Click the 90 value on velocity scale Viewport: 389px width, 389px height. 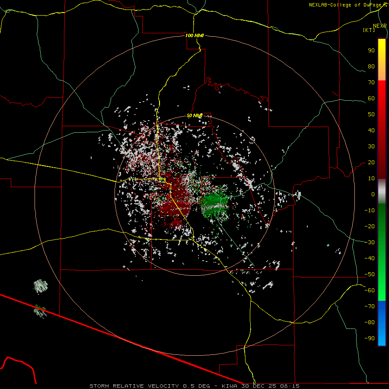[371, 51]
